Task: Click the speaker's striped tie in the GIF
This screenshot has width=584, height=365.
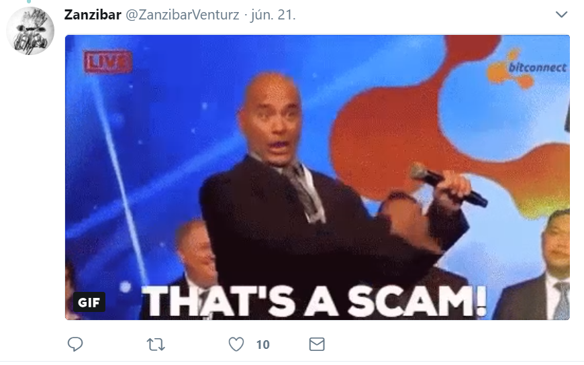Action: pos(303,190)
